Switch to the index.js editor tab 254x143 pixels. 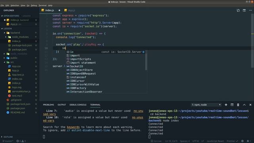click(x=51, y=10)
